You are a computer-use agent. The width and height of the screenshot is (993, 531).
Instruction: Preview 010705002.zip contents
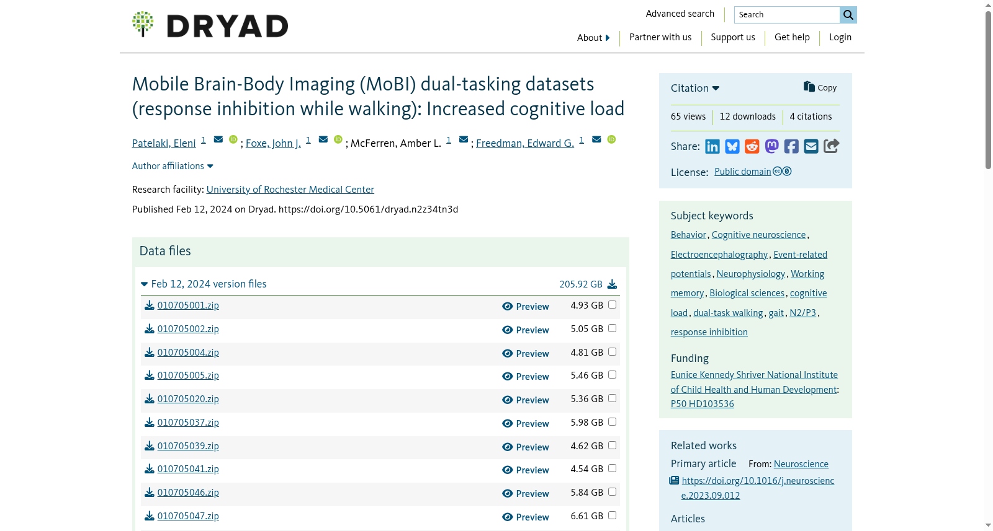coord(526,330)
